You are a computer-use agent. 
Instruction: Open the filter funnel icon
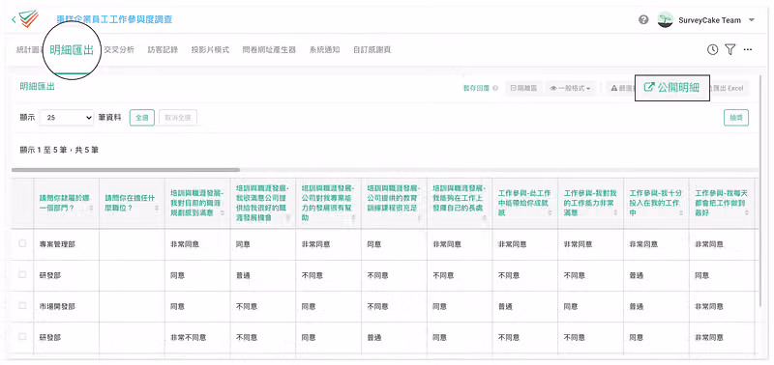(730, 49)
